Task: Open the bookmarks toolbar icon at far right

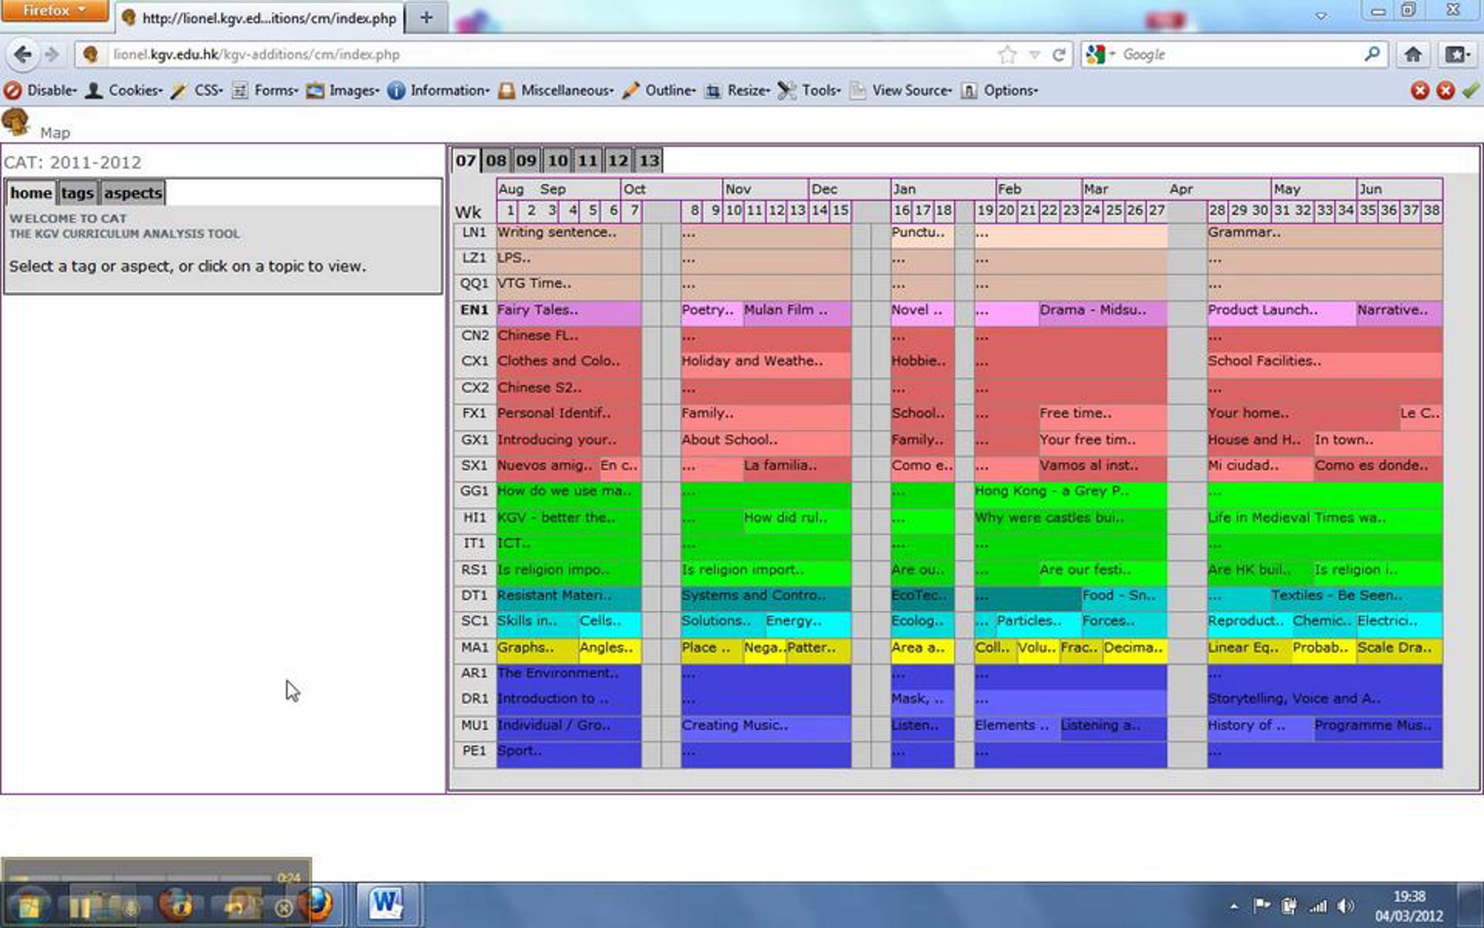Action: tap(1457, 55)
